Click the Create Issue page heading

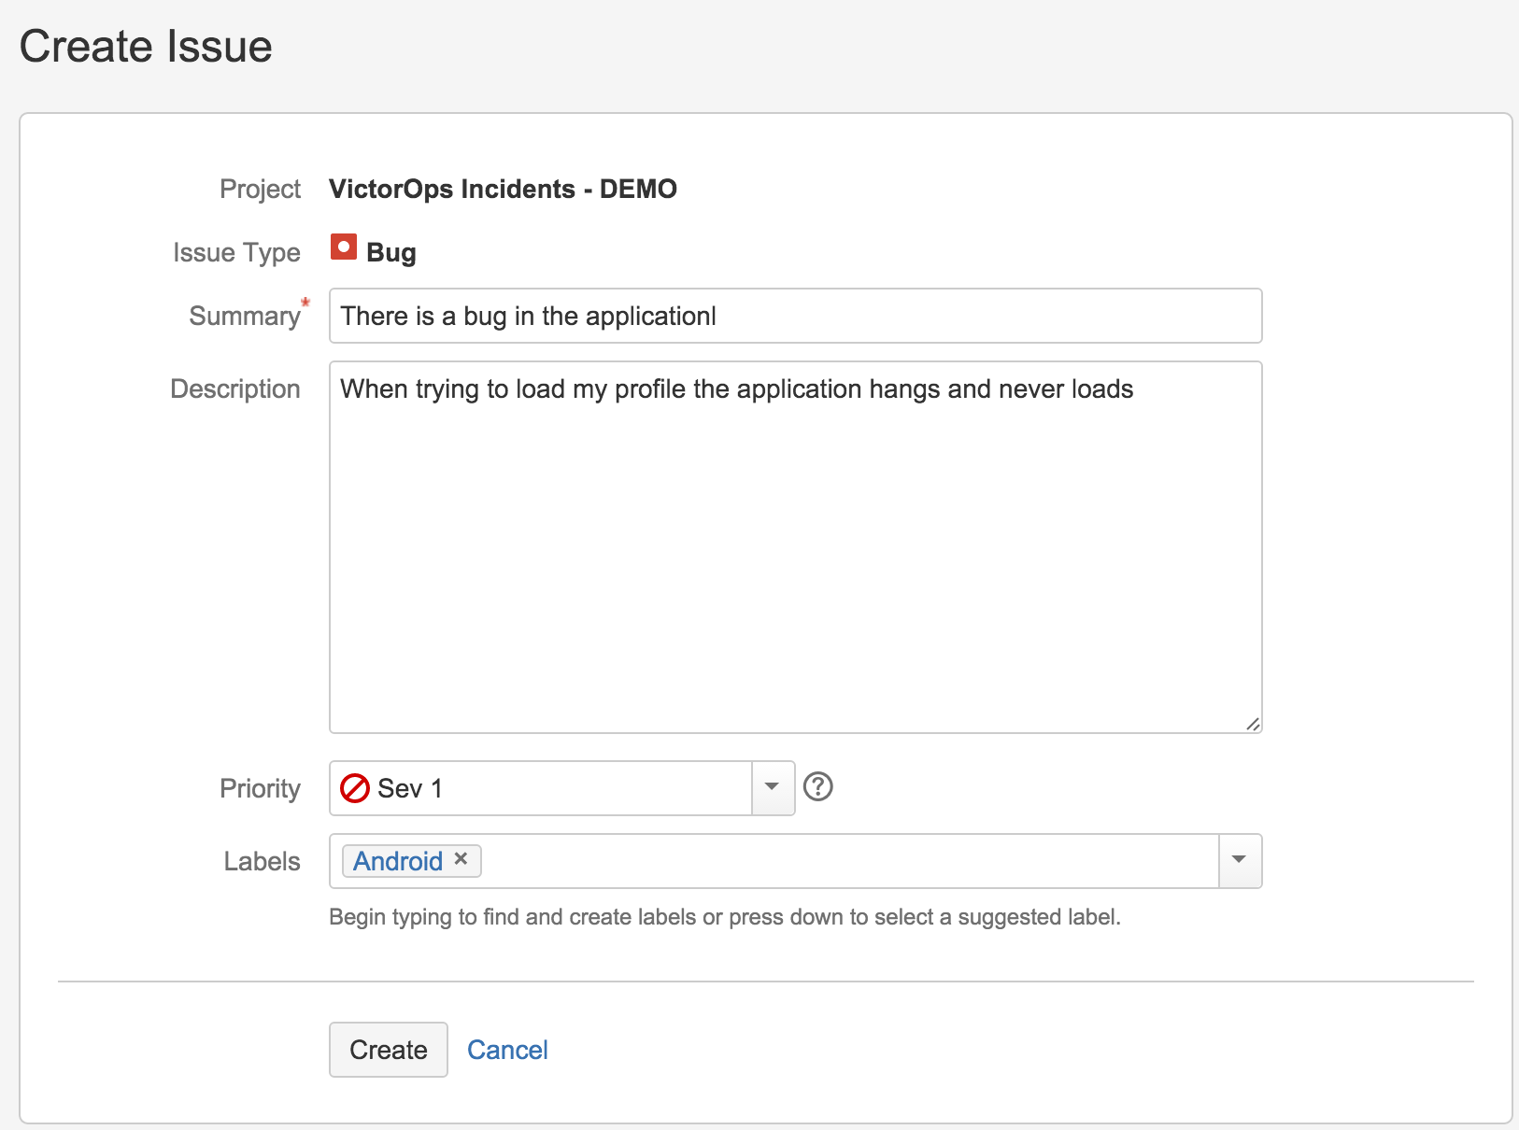(146, 46)
